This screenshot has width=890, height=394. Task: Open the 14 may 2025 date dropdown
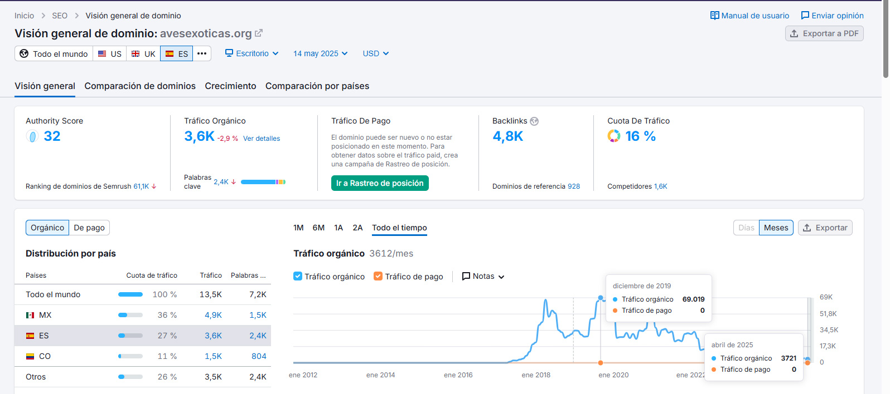321,53
